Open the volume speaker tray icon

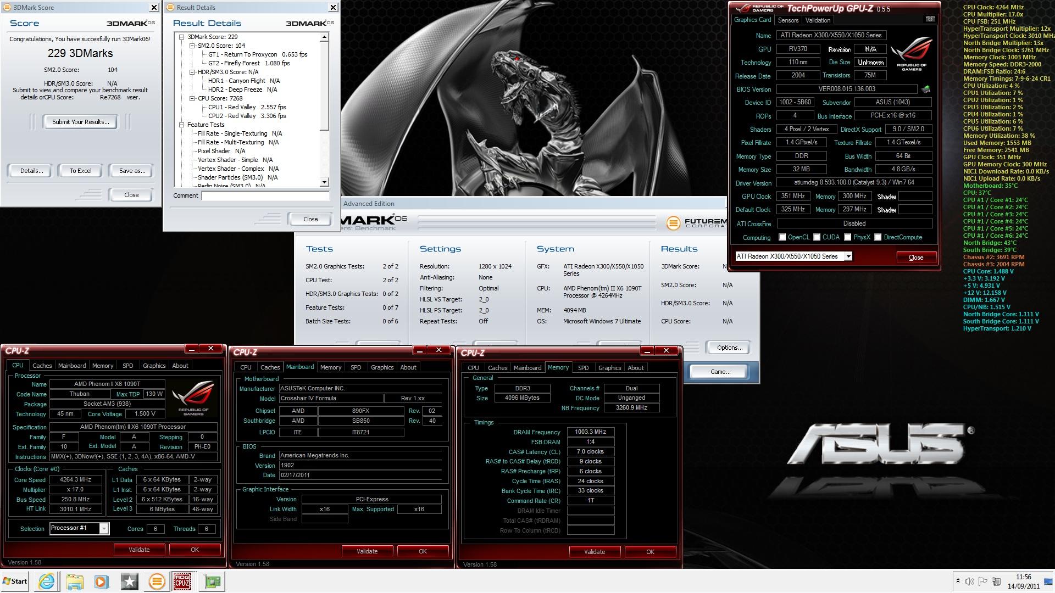pyautogui.click(x=970, y=581)
